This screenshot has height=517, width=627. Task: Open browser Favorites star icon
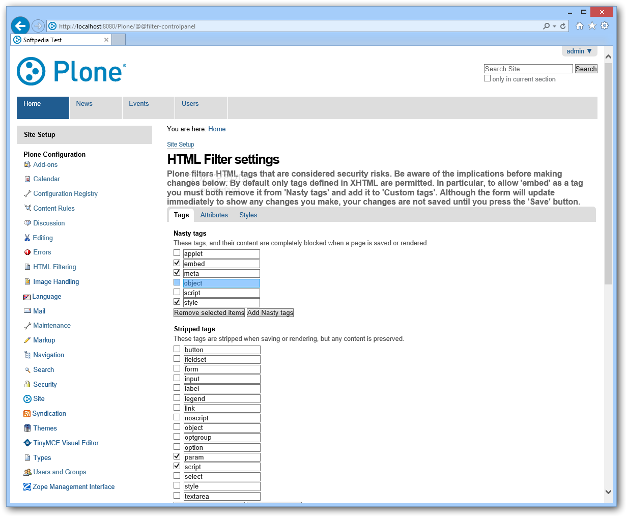592,26
